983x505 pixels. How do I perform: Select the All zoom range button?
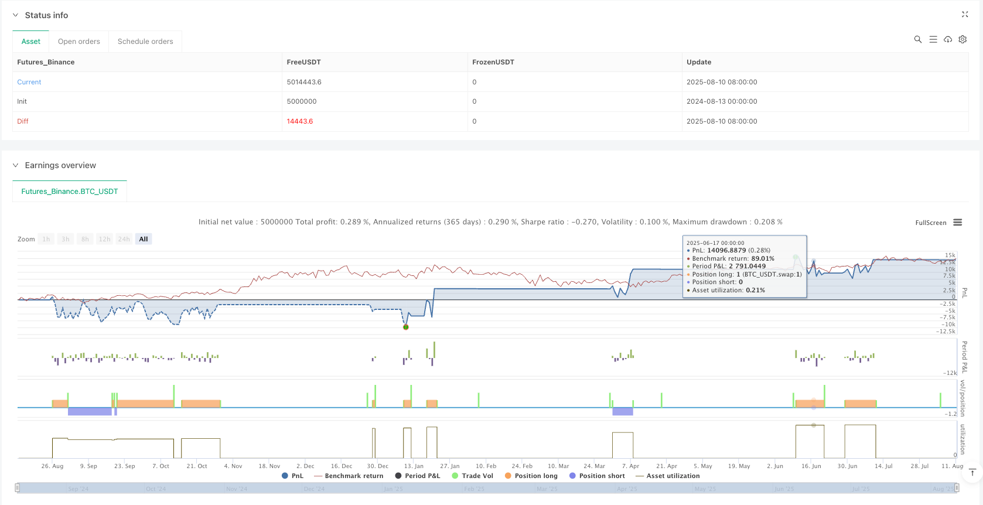144,239
